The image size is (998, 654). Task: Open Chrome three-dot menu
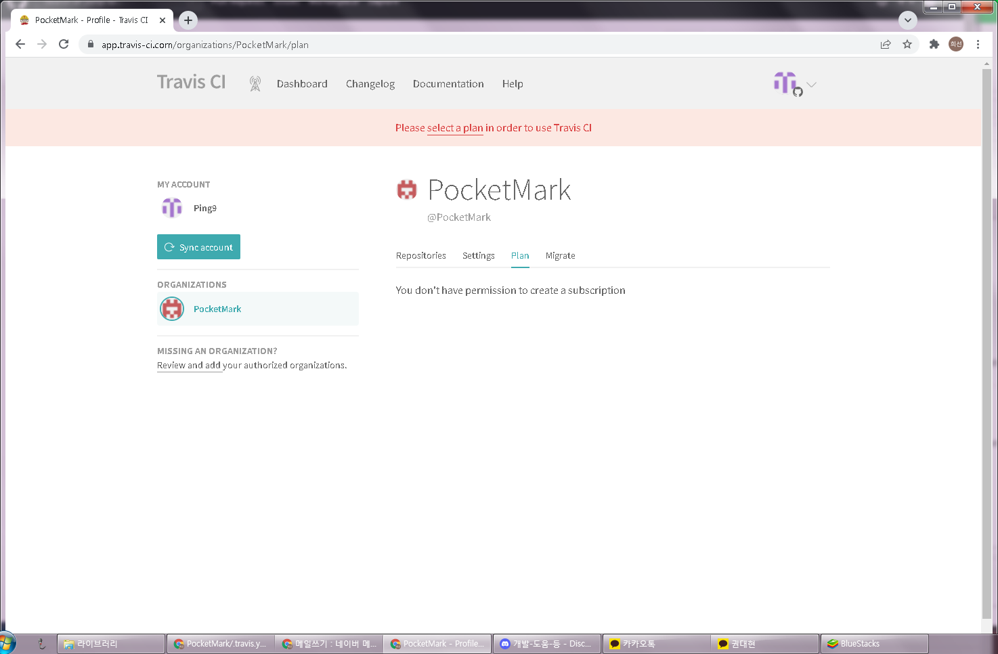(978, 44)
